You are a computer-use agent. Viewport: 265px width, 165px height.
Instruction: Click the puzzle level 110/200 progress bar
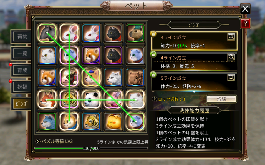coord(91,148)
